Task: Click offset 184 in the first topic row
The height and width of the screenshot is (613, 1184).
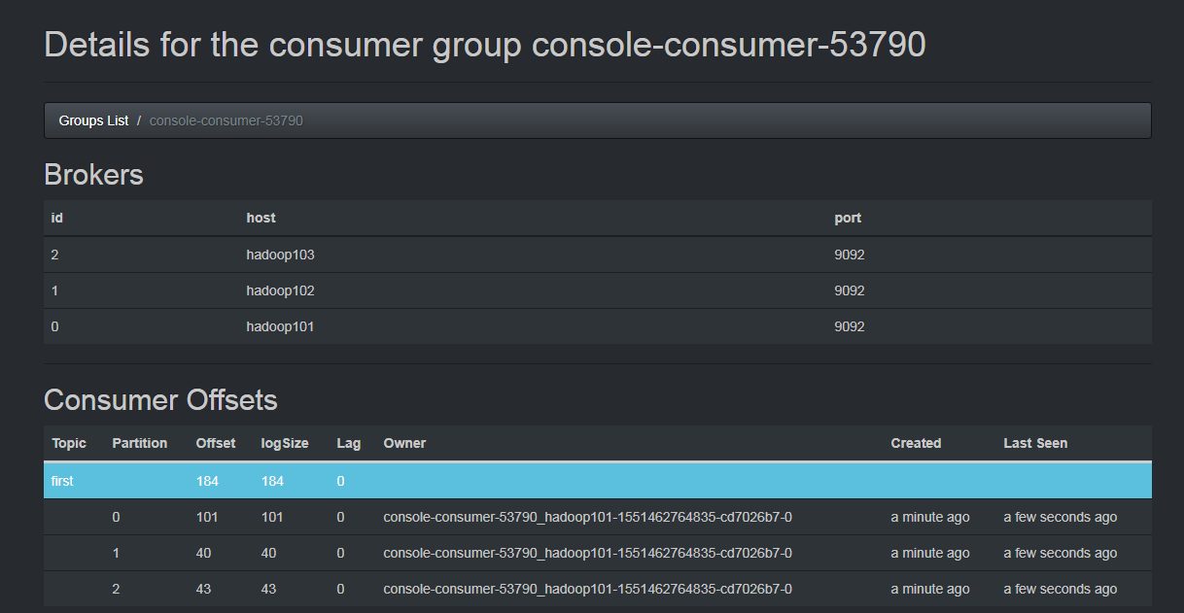Action: click(x=207, y=481)
